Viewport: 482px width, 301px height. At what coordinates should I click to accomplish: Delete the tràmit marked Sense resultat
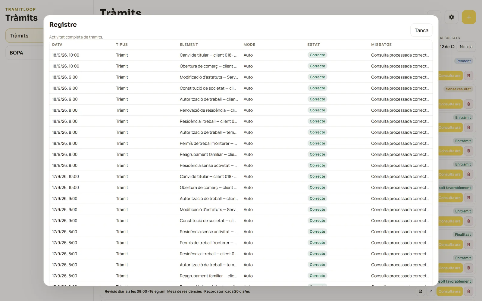pyautogui.click(x=468, y=104)
